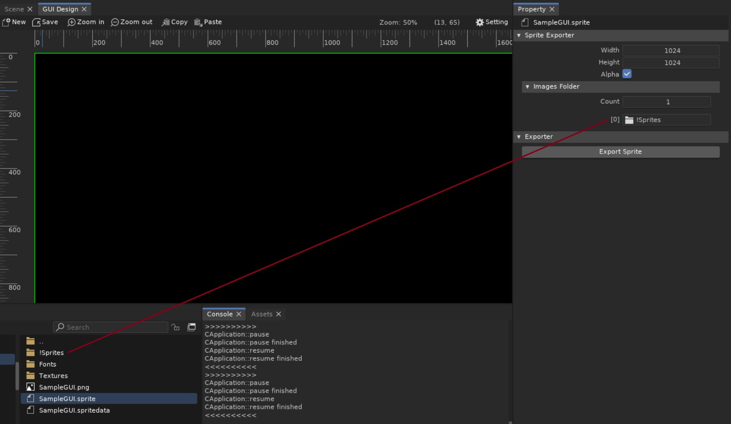This screenshot has height=424, width=731.
Task: Select the SampleGUI.sprite file
Action: point(109,399)
